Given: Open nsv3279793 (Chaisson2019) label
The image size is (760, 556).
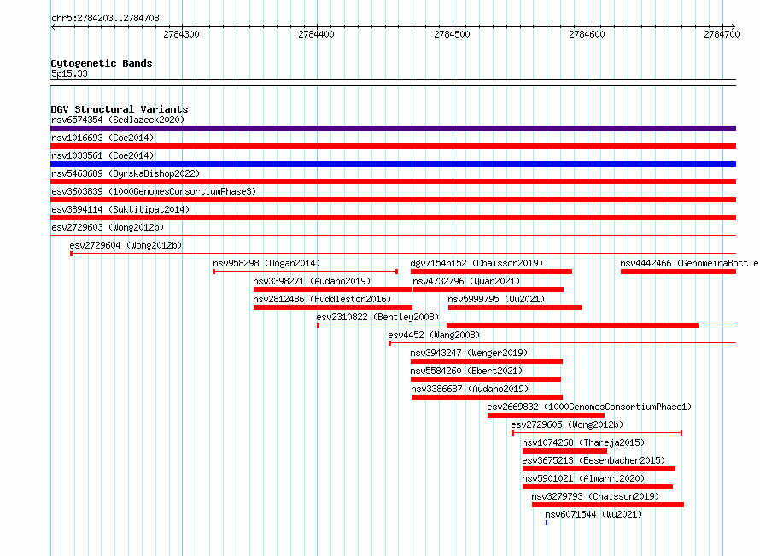Looking at the screenshot, I should 595,496.
